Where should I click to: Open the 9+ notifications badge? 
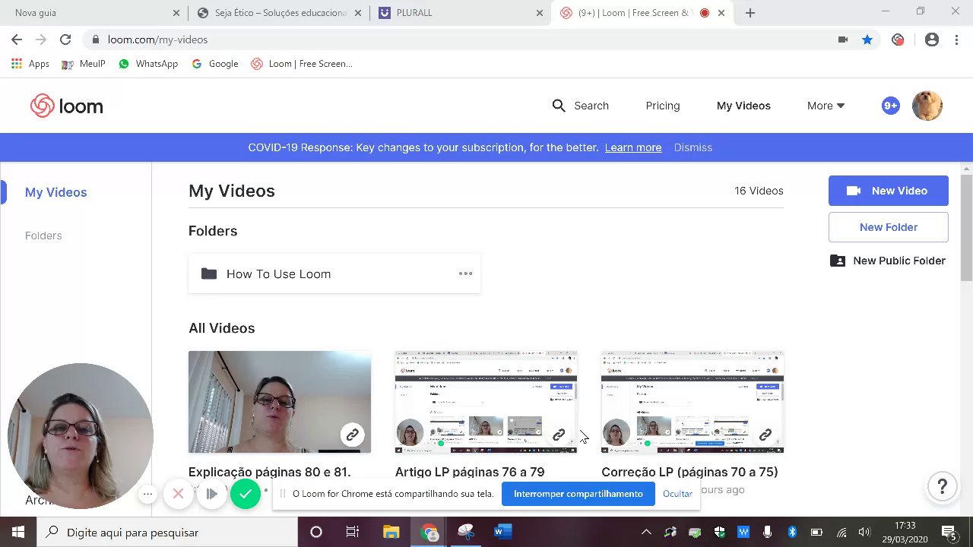[890, 106]
